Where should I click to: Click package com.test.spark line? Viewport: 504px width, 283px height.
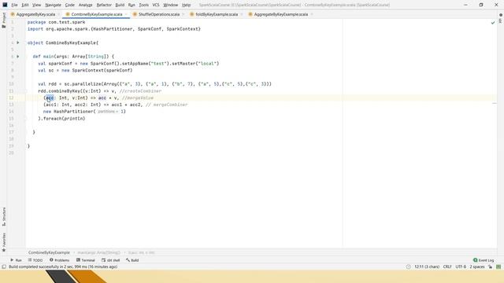56,23
